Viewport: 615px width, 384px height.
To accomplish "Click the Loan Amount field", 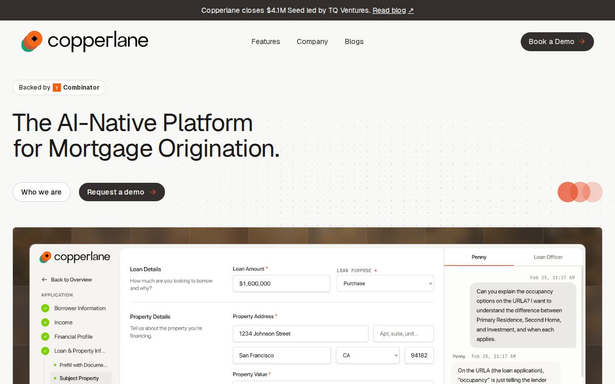I will pyautogui.click(x=281, y=283).
